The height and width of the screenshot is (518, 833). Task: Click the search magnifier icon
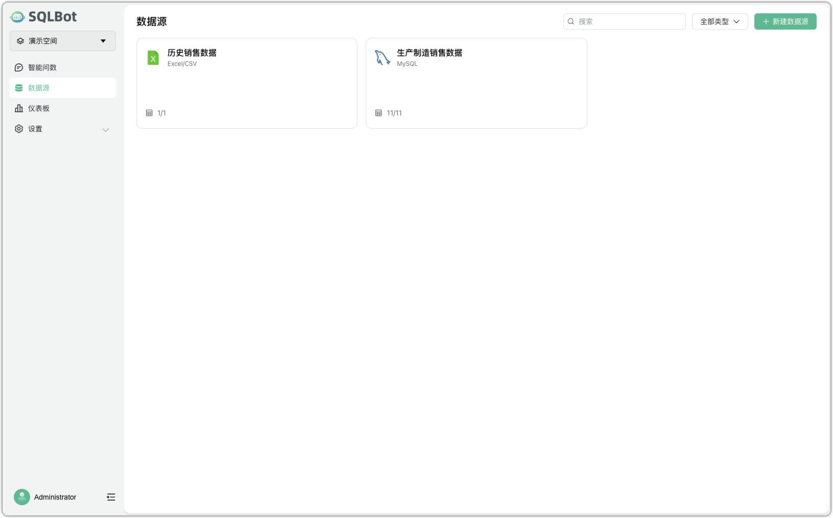coord(571,21)
